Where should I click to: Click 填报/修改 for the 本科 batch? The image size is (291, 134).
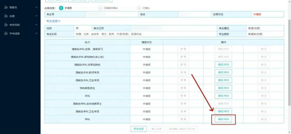tap(223, 96)
